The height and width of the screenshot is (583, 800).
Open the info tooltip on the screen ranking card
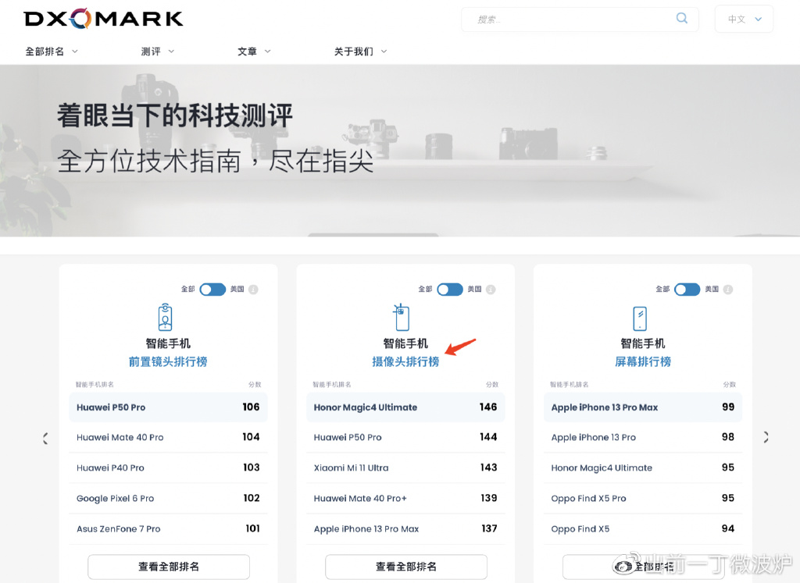[x=727, y=289]
